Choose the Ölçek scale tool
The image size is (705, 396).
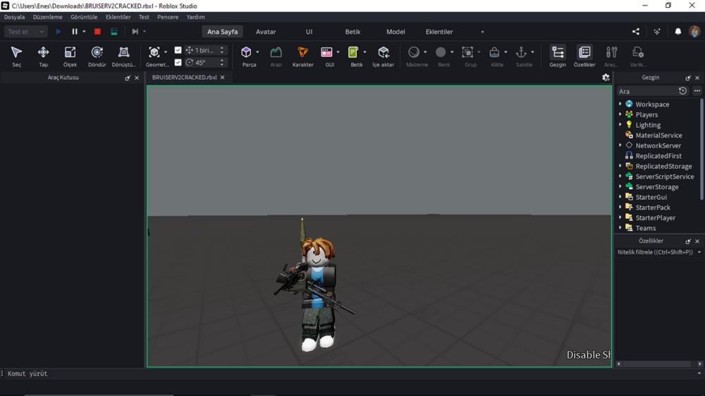(x=70, y=56)
